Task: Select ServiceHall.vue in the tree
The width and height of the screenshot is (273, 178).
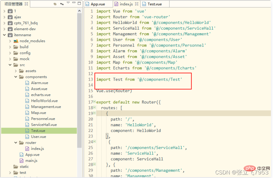Action: click(x=44, y=125)
